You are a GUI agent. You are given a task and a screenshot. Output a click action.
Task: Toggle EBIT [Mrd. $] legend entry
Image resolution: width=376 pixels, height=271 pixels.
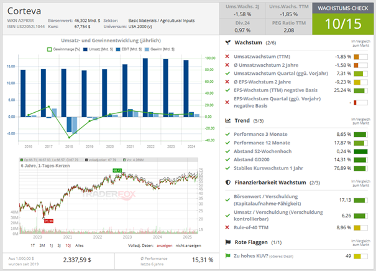(129, 49)
